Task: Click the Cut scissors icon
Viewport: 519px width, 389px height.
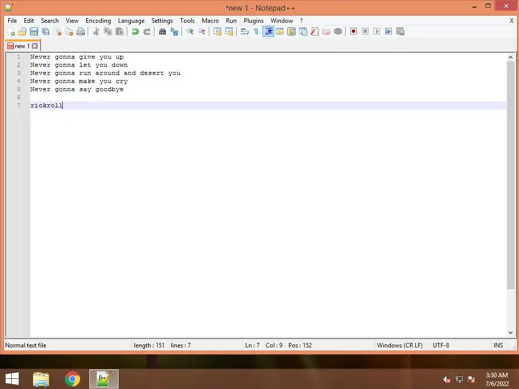Action: 96,31
